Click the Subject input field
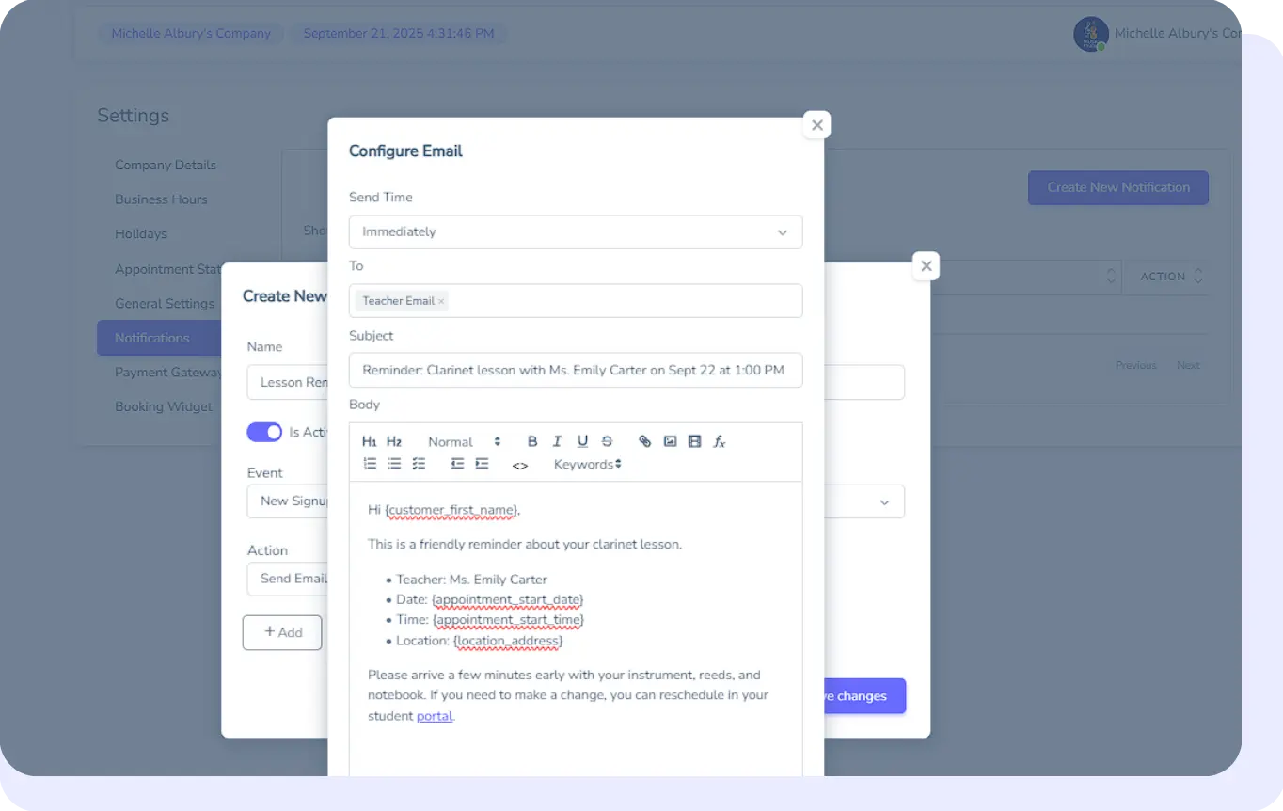Viewport: 1283px width, 811px height. [575, 371]
